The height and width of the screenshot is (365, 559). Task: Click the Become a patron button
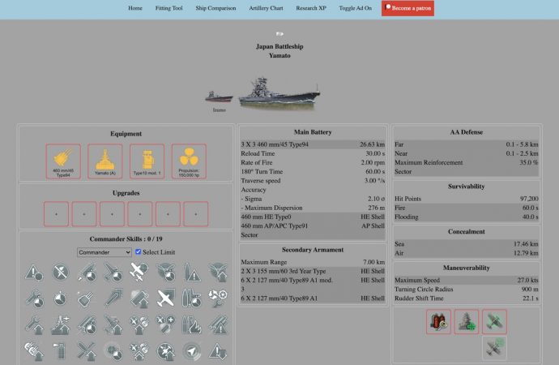point(408,8)
